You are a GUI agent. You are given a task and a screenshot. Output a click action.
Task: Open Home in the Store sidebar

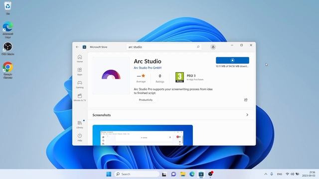tap(80, 59)
